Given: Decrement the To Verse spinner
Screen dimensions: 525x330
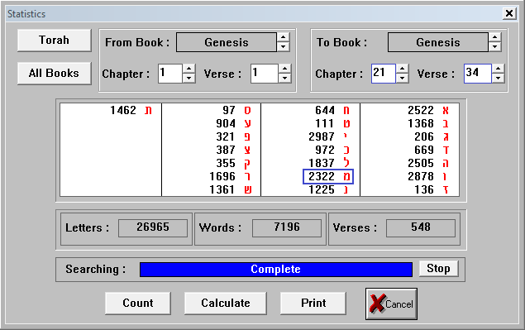Looking at the screenshot, I should click(499, 78).
